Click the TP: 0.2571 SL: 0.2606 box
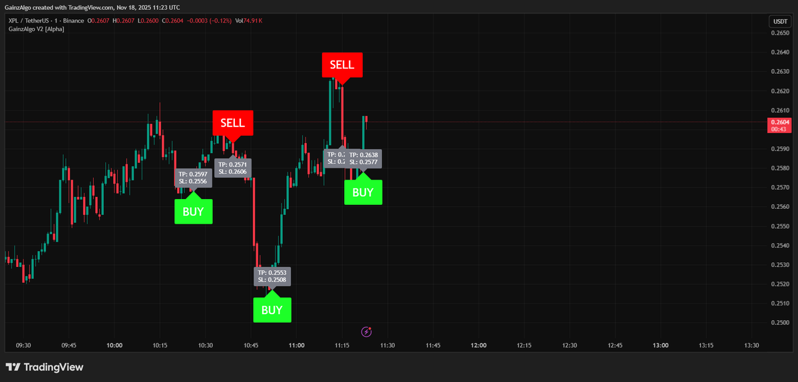Viewport: 798px width, 382px height. coord(233,168)
